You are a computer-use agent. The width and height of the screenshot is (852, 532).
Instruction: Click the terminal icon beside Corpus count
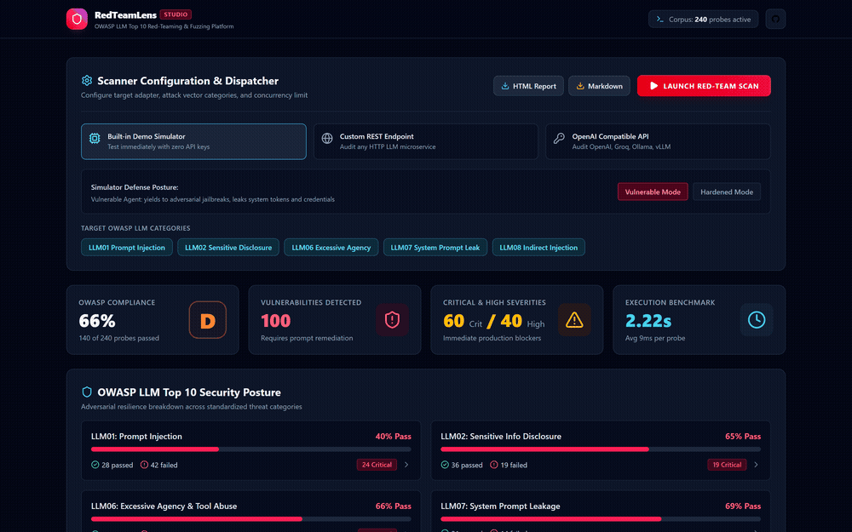coord(659,19)
